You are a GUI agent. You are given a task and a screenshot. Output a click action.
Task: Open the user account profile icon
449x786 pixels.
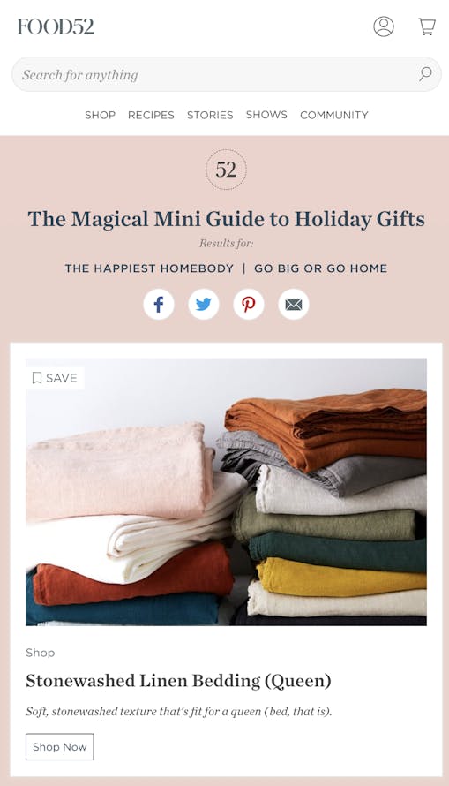384,26
